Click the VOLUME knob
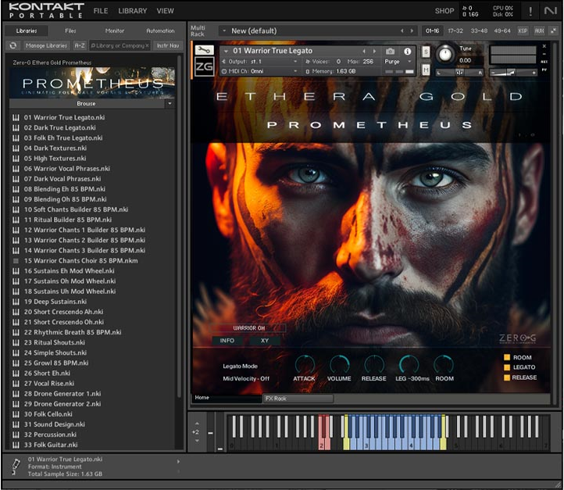This screenshot has width=564, height=490. click(339, 364)
